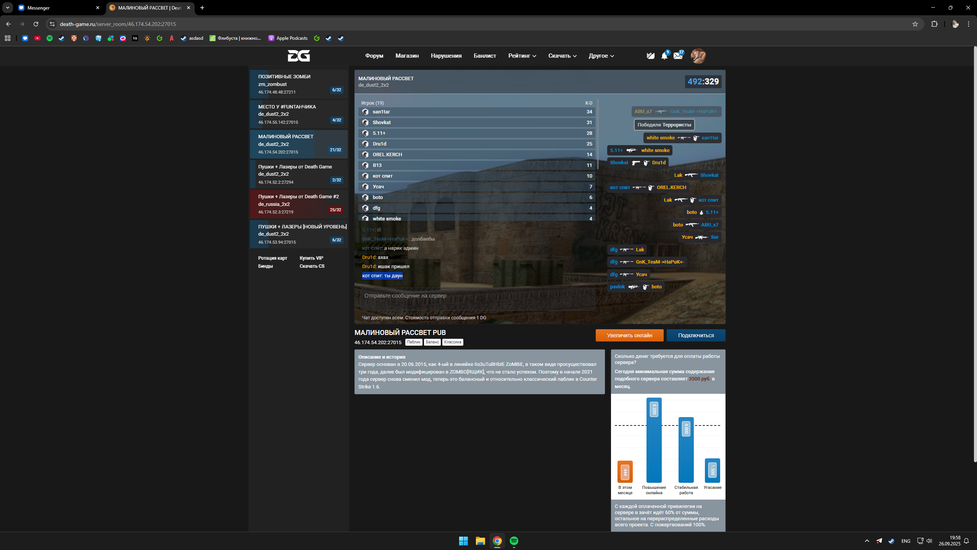This screenshot has height=550, width=977.
Task: Expand the Скачать dropdown menu
Action: click(562, 56)
